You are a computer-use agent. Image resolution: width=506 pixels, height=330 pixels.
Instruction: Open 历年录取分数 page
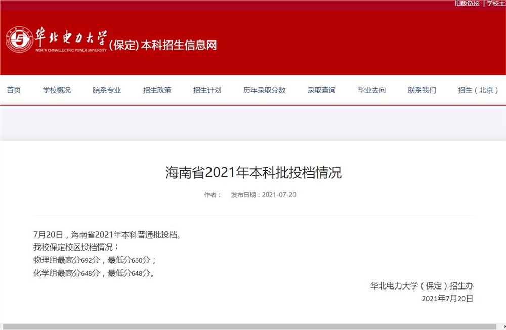click(x=265, y=90)
